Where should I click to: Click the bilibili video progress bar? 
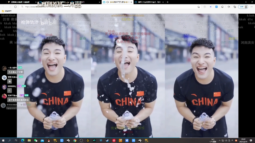point(128,138)
